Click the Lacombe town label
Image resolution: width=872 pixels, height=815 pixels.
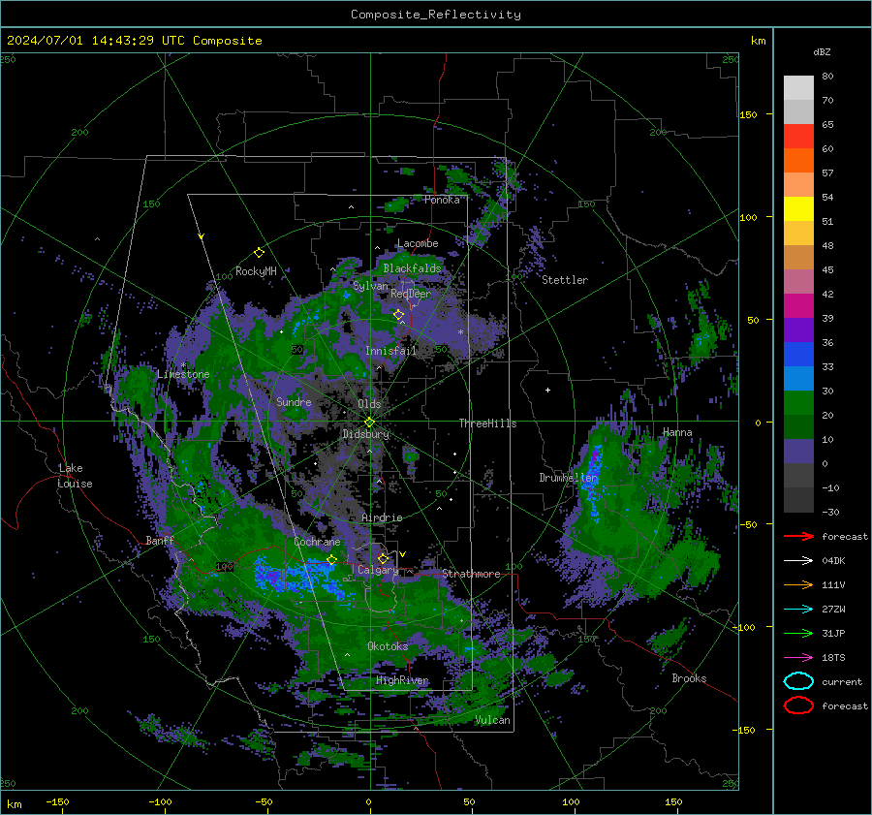418,243
